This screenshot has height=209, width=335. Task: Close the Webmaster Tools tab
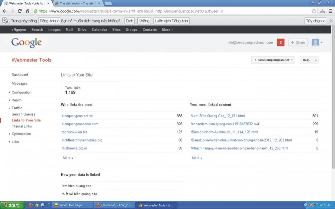click(x=48, y=3)
